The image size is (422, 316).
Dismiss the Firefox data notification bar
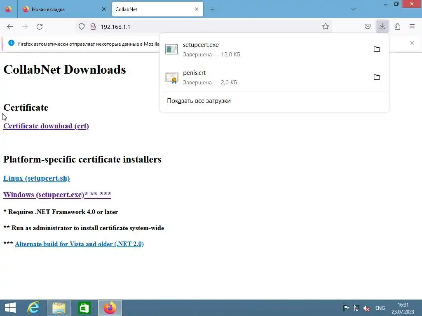click(412, 43)
